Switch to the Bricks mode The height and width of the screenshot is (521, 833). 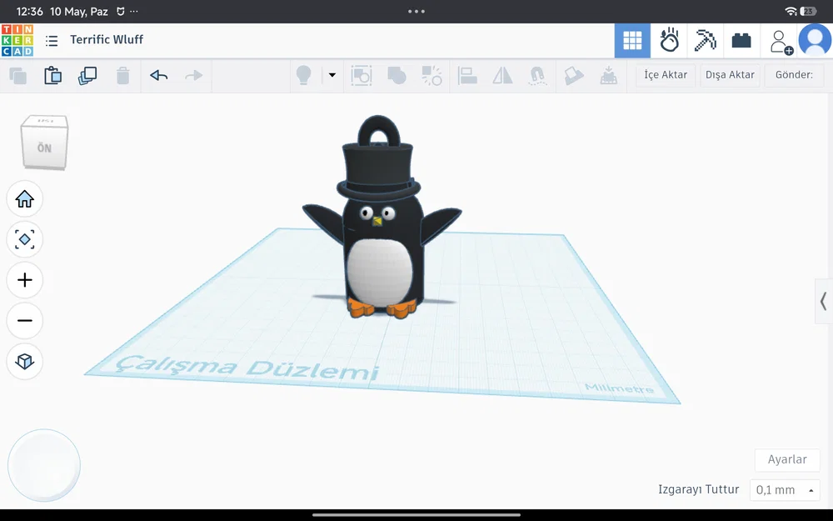(741, 40)
